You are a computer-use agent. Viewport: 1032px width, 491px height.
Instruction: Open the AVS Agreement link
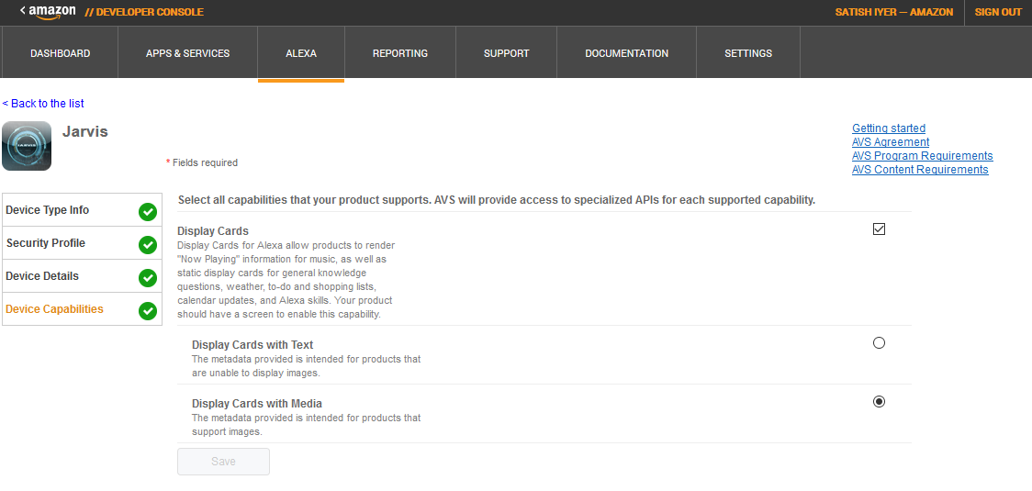891,142
